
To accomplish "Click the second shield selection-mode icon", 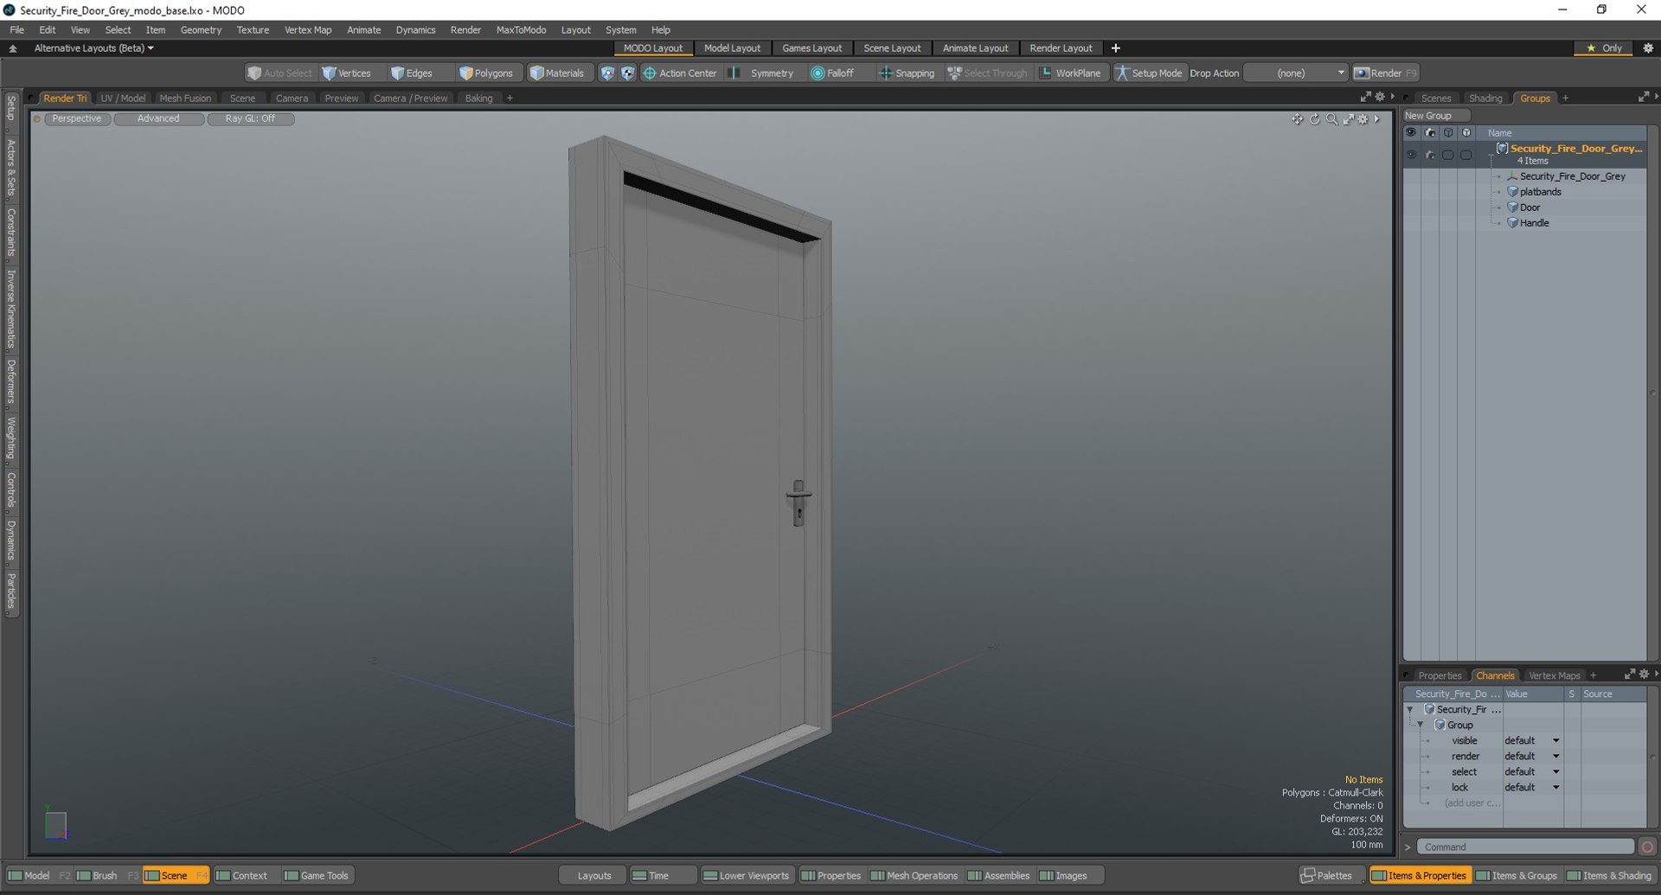I will point(628,74).
